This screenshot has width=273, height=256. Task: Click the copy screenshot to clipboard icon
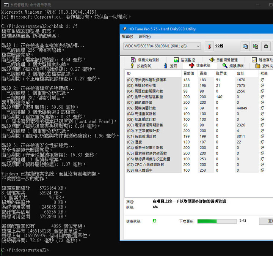[256, 46]
